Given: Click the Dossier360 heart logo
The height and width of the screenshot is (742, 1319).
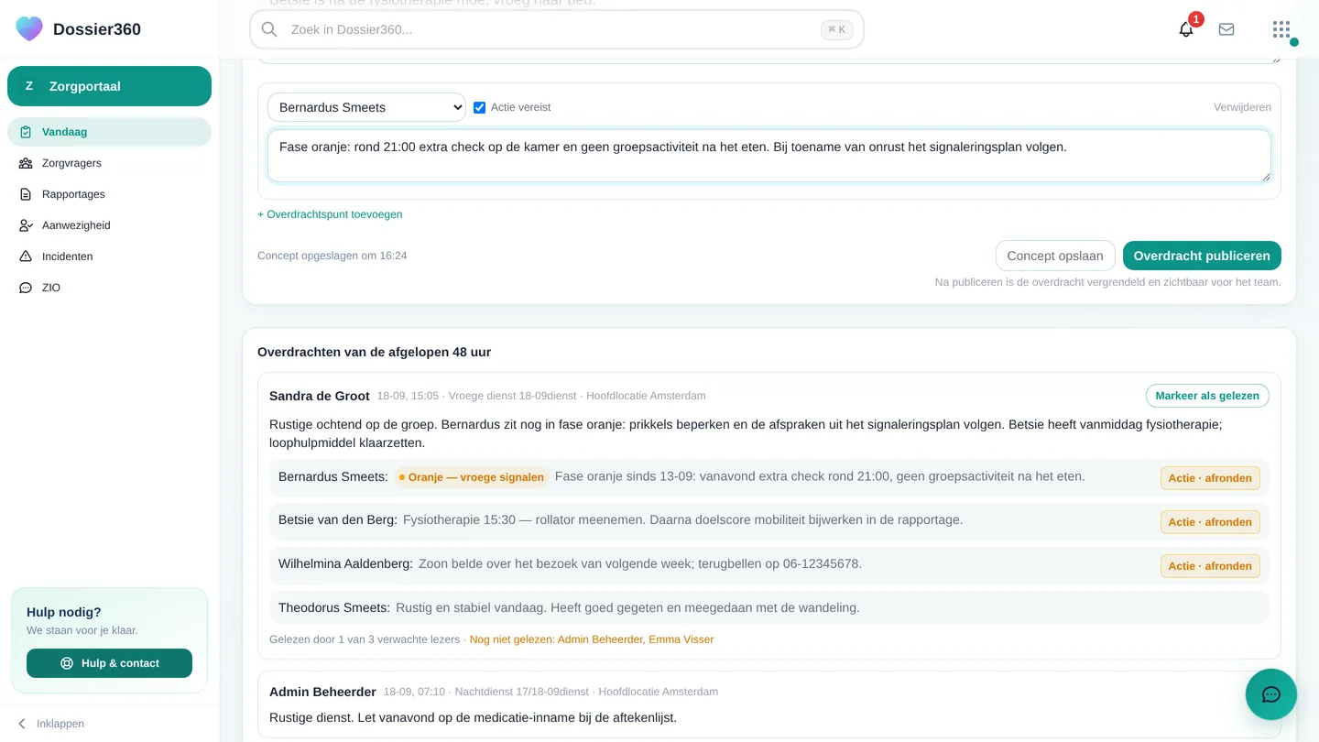Looking at the screenshot, I should 29,28.
